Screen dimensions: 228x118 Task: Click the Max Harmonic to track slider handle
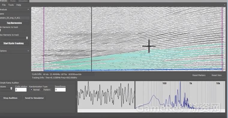pos(27,38)
